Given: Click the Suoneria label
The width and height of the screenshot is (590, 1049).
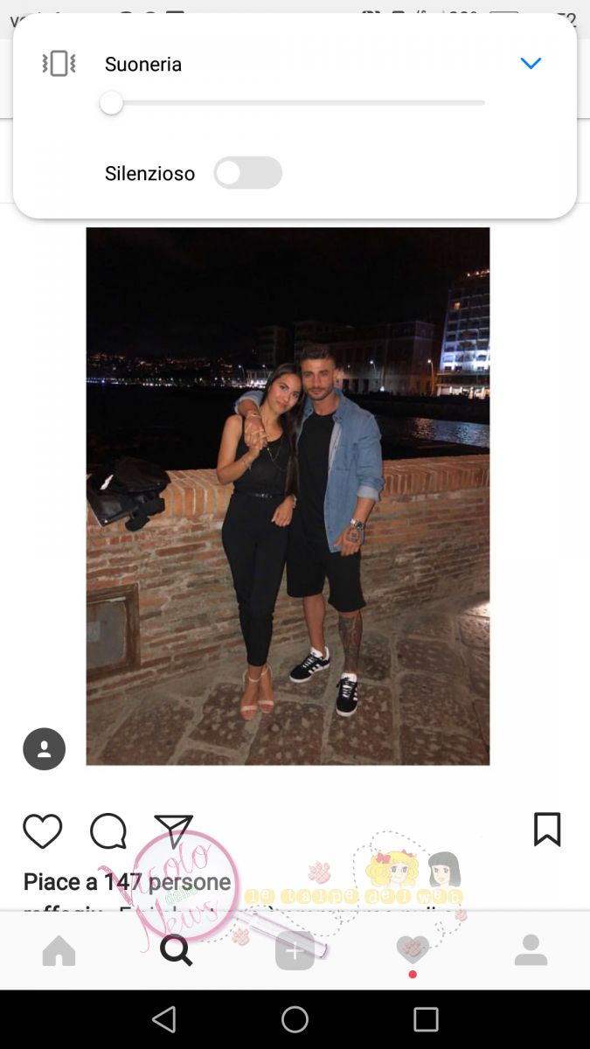Looking at the screenshot, I should pos(143,64).
